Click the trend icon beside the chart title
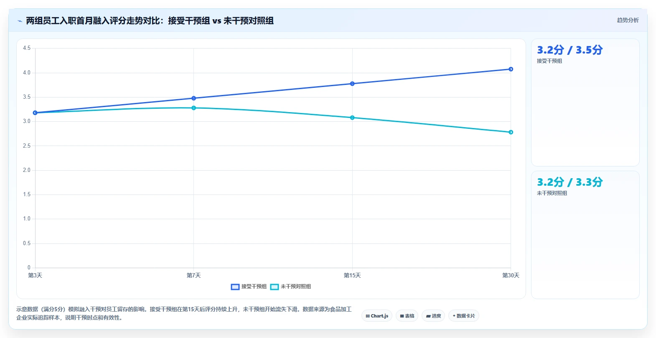Viewport: 656px width, 338px height. pyautogui.click(x=20, y=21)
